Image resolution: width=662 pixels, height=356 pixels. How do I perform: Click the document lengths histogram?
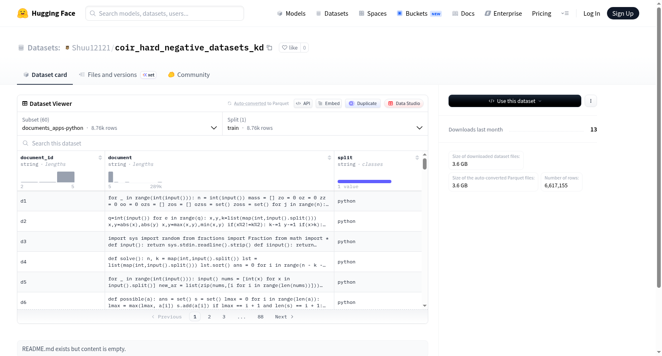click(135, 177)
